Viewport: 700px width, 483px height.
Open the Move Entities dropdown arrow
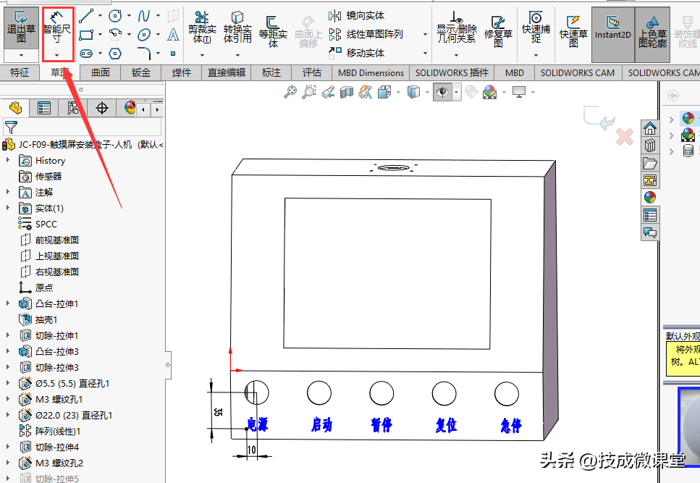point(425,53)
